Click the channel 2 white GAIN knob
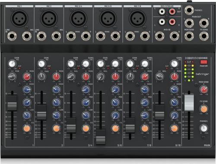This screenshot has width=216, height=164. (41, 64)
